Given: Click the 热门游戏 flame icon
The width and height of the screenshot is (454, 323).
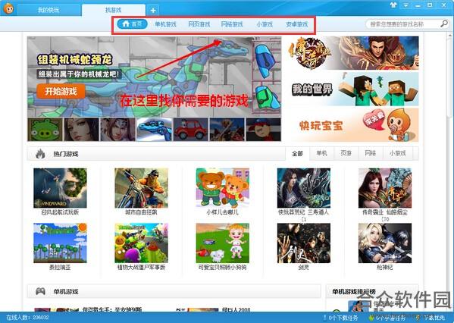Looking at the screenshot, I should pos(40,153).
